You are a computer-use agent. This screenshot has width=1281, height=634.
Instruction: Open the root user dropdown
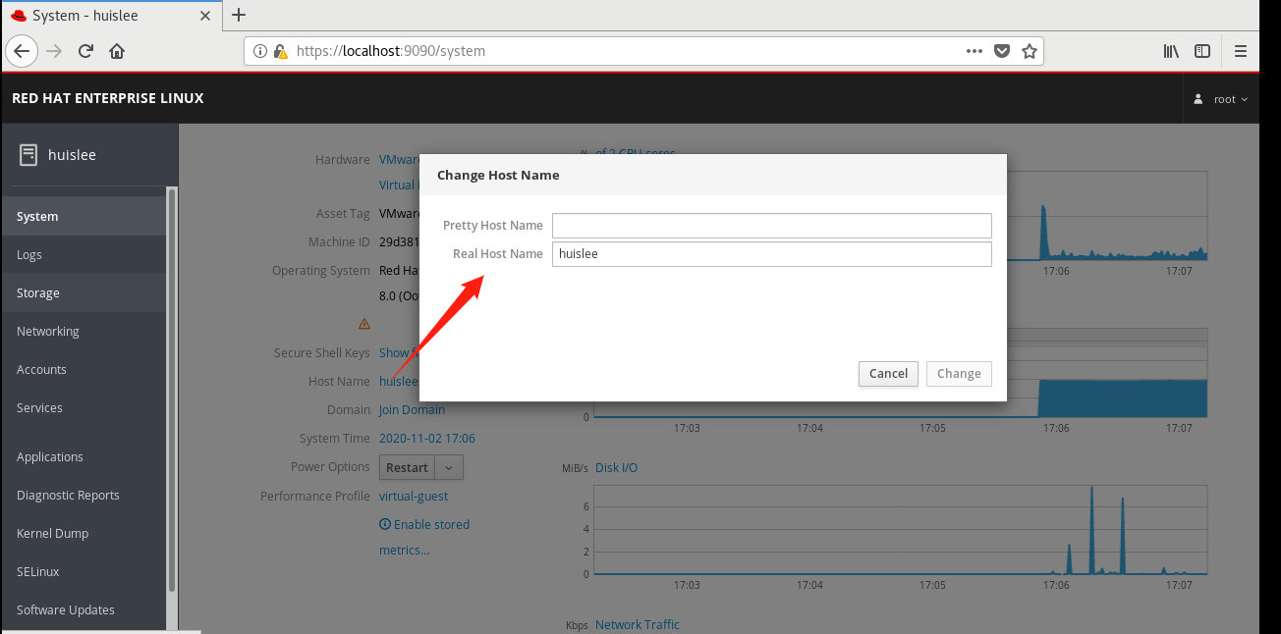click(1221, 99)
